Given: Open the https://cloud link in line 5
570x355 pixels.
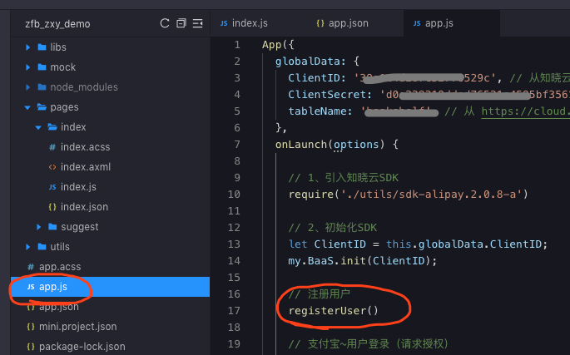Looking at the screenshot, I should point(526,111).
